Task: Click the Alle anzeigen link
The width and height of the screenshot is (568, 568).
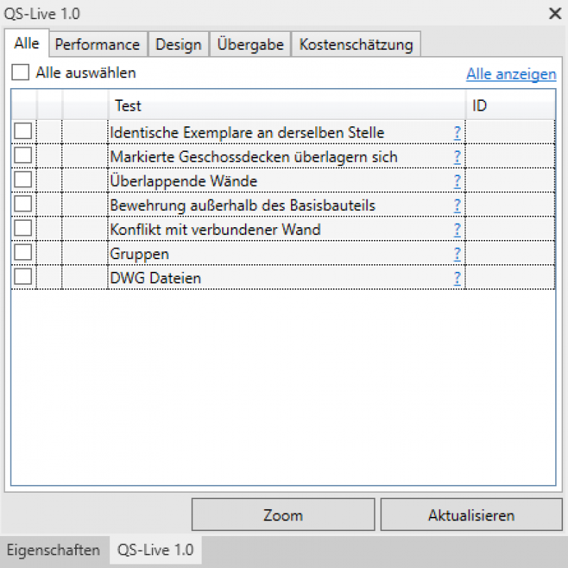Action: point(510,74)
